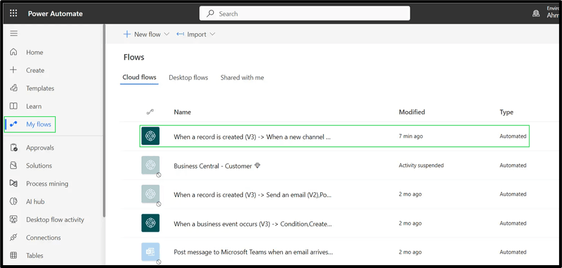
Task: Switch to Shared with me tab
Action: (x=242, y=78)
